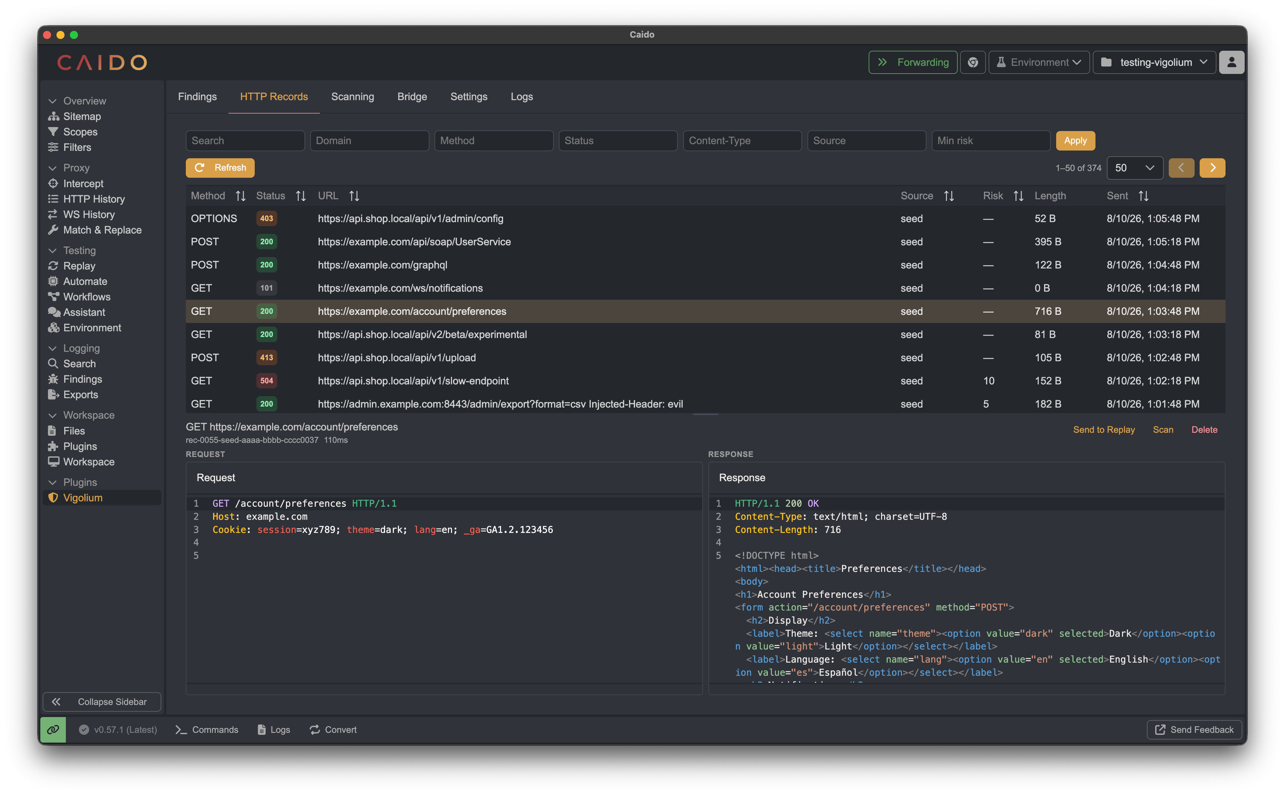Switch to the top Logs tab
Viewport: 1285px width, 795px height.
tap(522, 97)
